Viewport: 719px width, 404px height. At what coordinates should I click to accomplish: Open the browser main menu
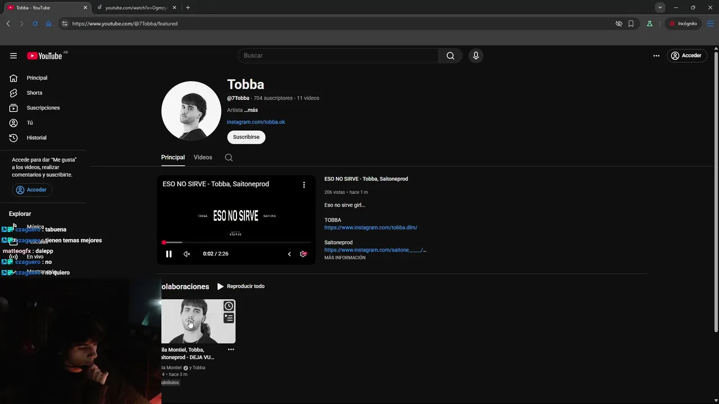point(711,24)
